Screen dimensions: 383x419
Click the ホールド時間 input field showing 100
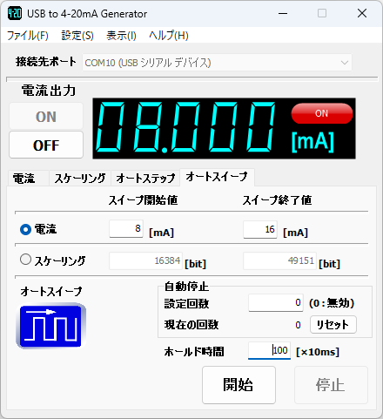coord(269,350)
